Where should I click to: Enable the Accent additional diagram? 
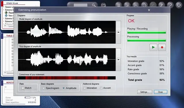[x=101, y=88]
